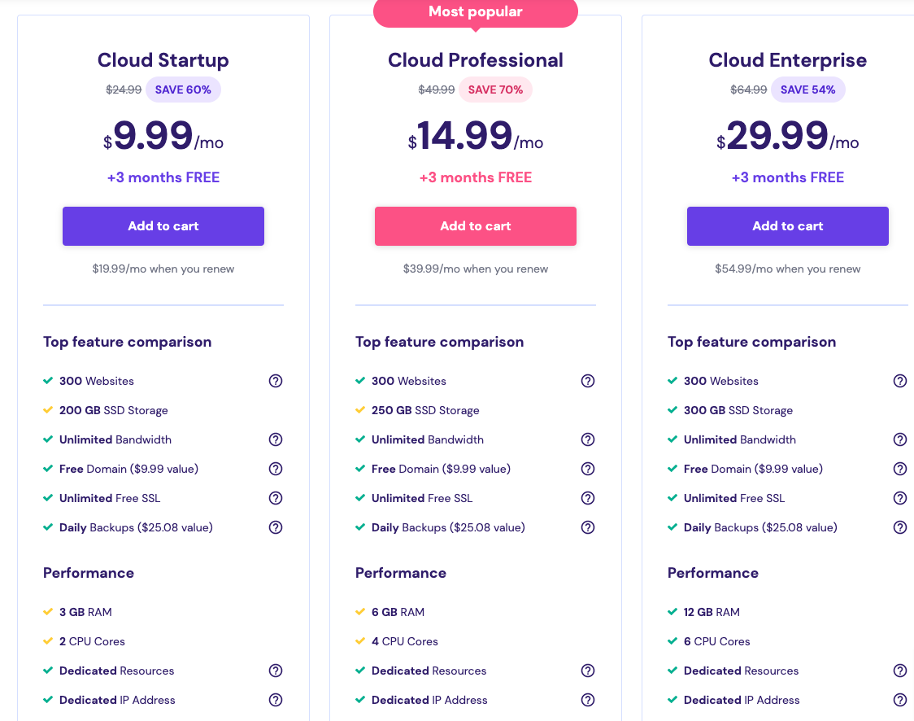
Task: Select the SAVE 70% badge on Cloud Professional
Action: [x=495, y=90]
